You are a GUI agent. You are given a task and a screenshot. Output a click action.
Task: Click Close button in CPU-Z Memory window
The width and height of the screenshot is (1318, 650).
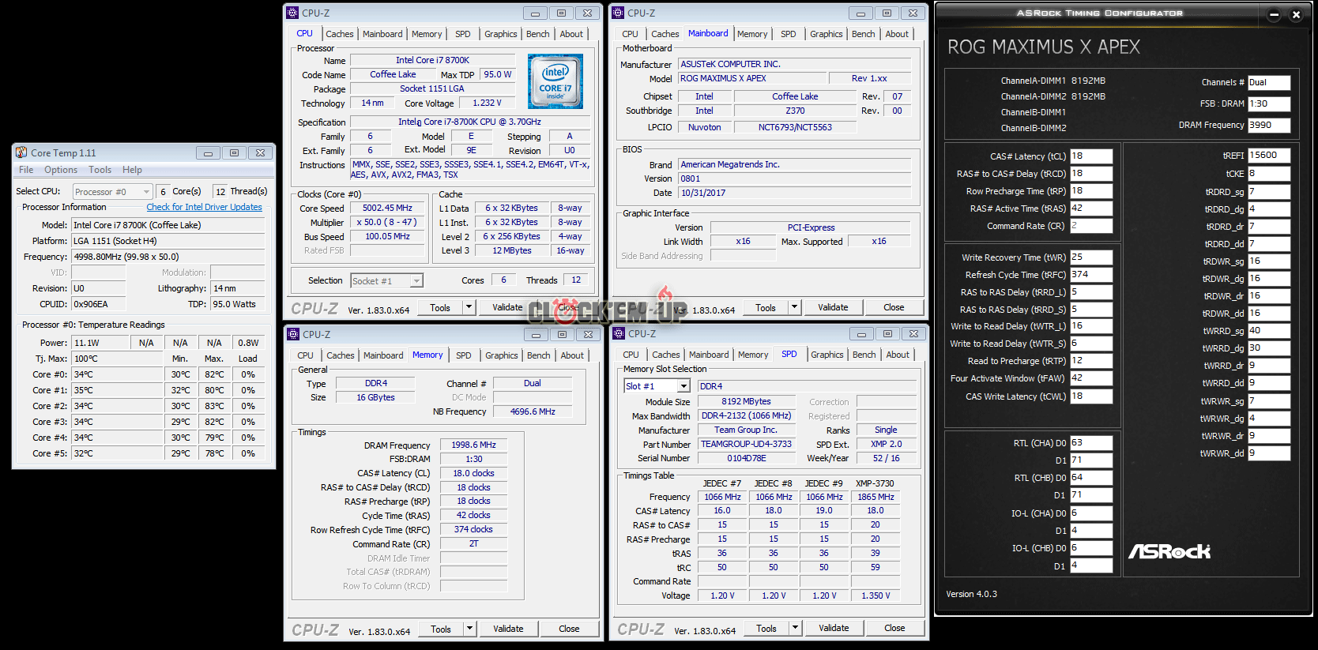click(568, 629)
